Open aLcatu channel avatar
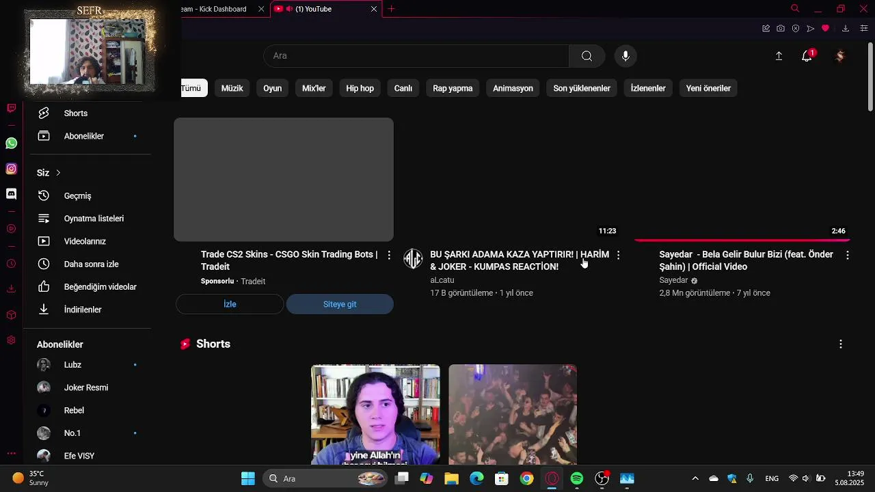This screenshot has height=492, width=875. 413,259
